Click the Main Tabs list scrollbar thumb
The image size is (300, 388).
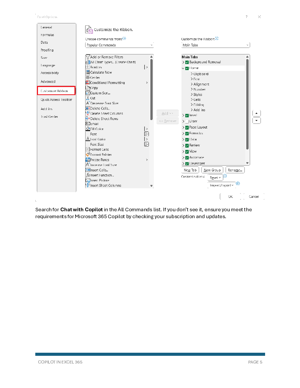[247, 104]
